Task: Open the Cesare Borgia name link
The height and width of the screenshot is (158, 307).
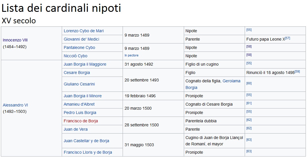Action: [77, 73]
